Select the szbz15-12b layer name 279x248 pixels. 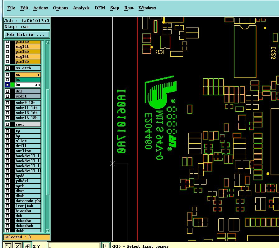coord(28,118)
